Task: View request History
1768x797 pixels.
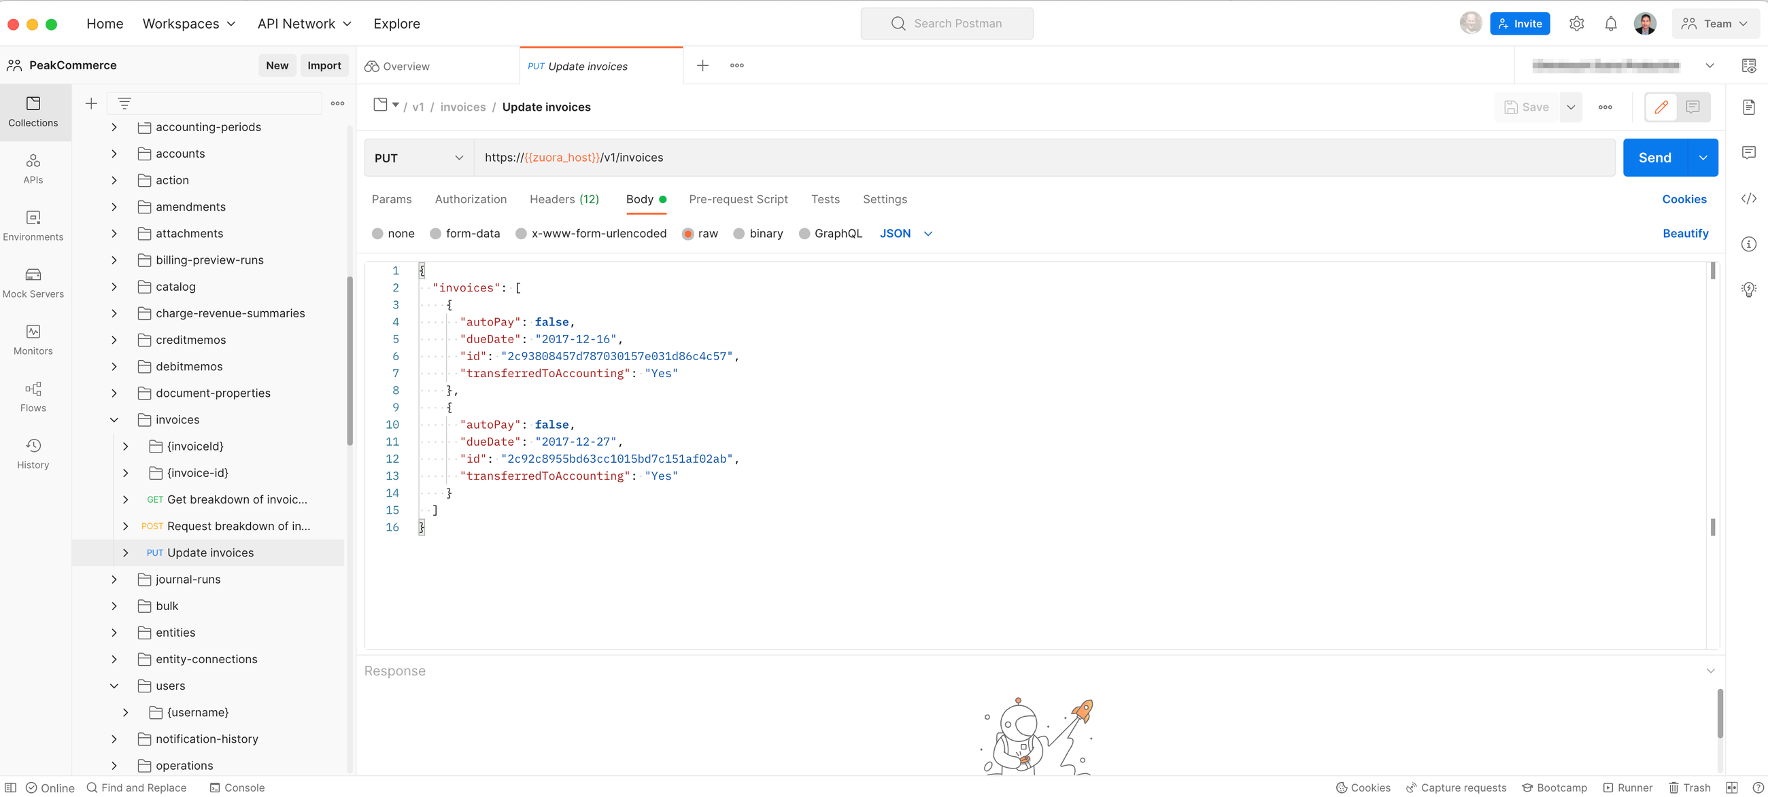Action: 33,453
